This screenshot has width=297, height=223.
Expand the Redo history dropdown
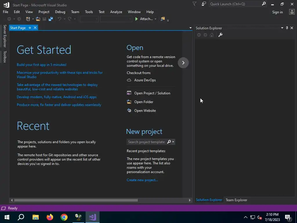tap(75, 19)
